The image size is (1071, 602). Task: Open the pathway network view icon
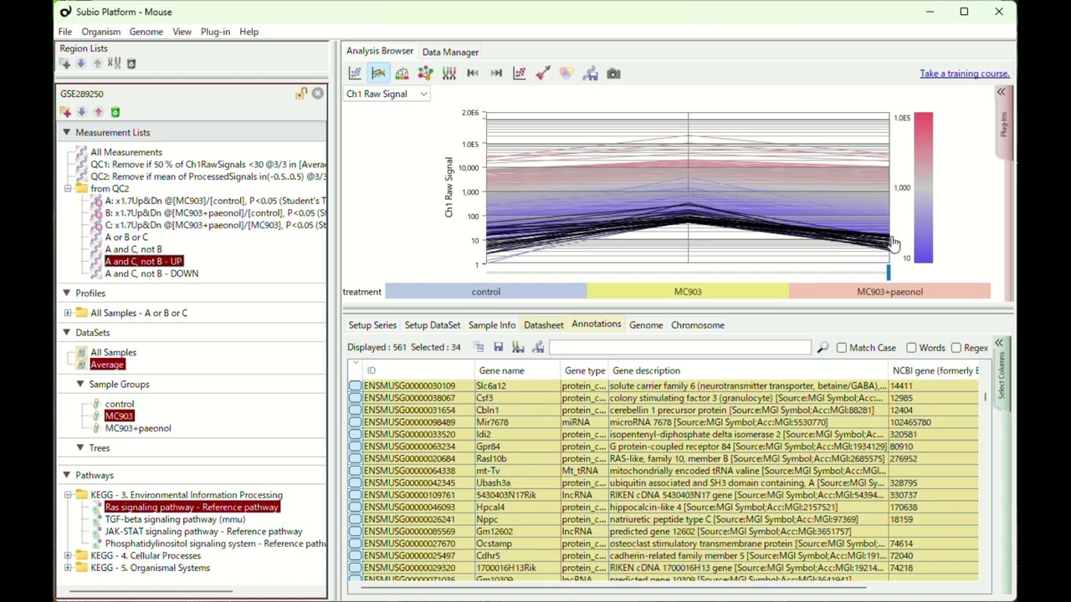[x=425, y=74]
